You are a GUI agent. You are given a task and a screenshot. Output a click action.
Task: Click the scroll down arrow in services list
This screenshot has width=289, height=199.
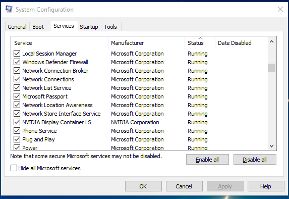coord(271,146)
